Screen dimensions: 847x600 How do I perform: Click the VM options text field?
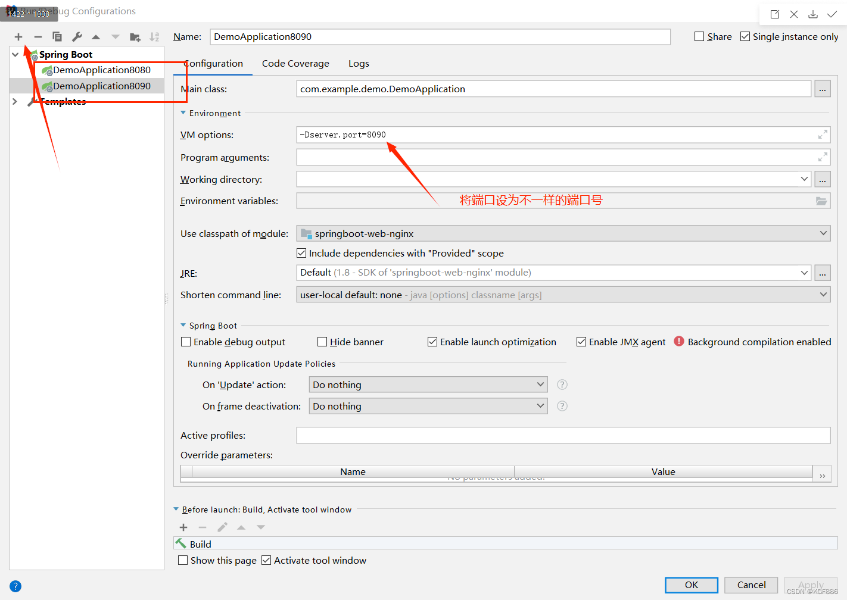coord(563,135)
